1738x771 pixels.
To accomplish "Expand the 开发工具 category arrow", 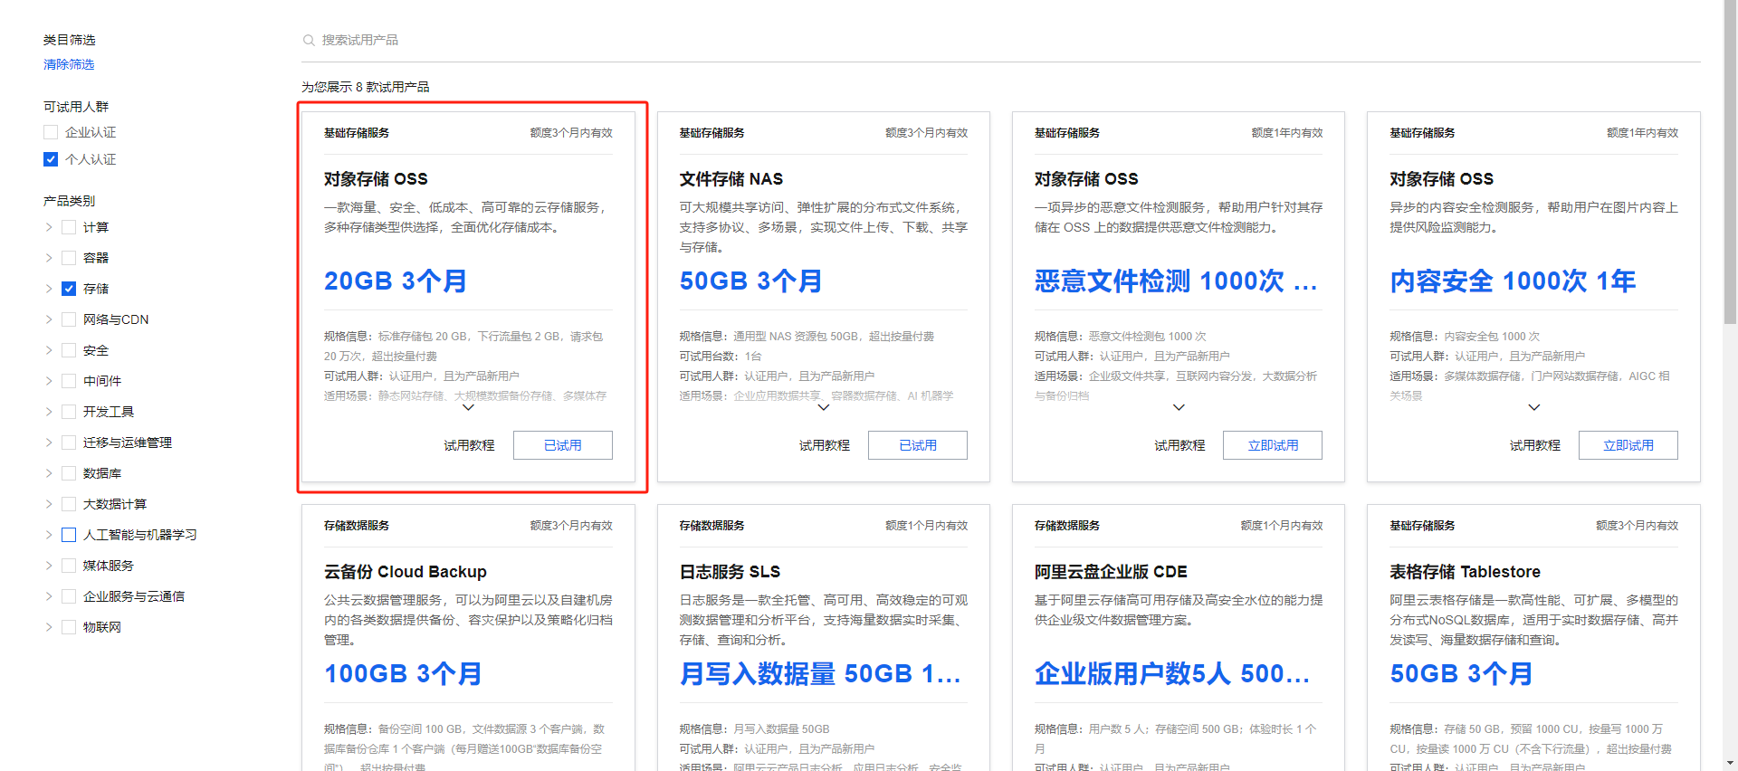I will 49,412.
